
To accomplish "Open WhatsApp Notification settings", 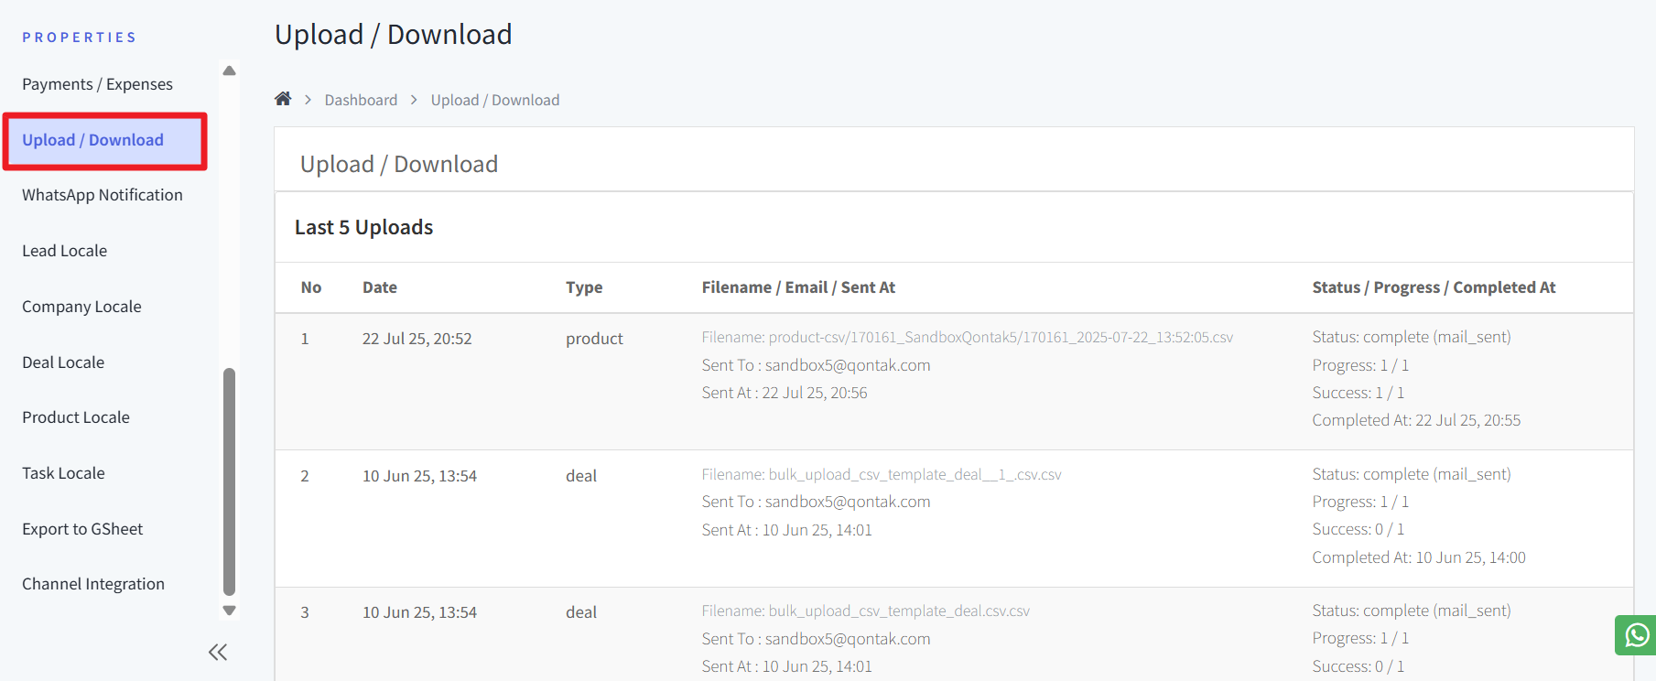I will click(x=103, y=195).
